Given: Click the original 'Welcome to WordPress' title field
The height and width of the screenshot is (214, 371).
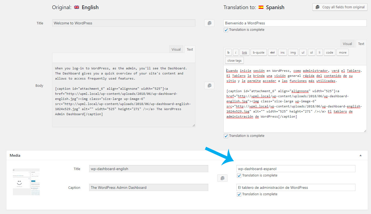Looking at the screenshot, I should coord(124,23).
